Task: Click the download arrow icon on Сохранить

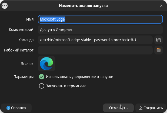Action: point(141,108)
